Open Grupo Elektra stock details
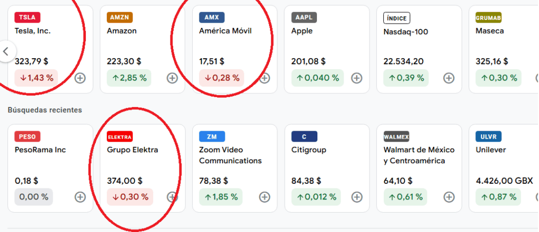 (x=132, y=150)
